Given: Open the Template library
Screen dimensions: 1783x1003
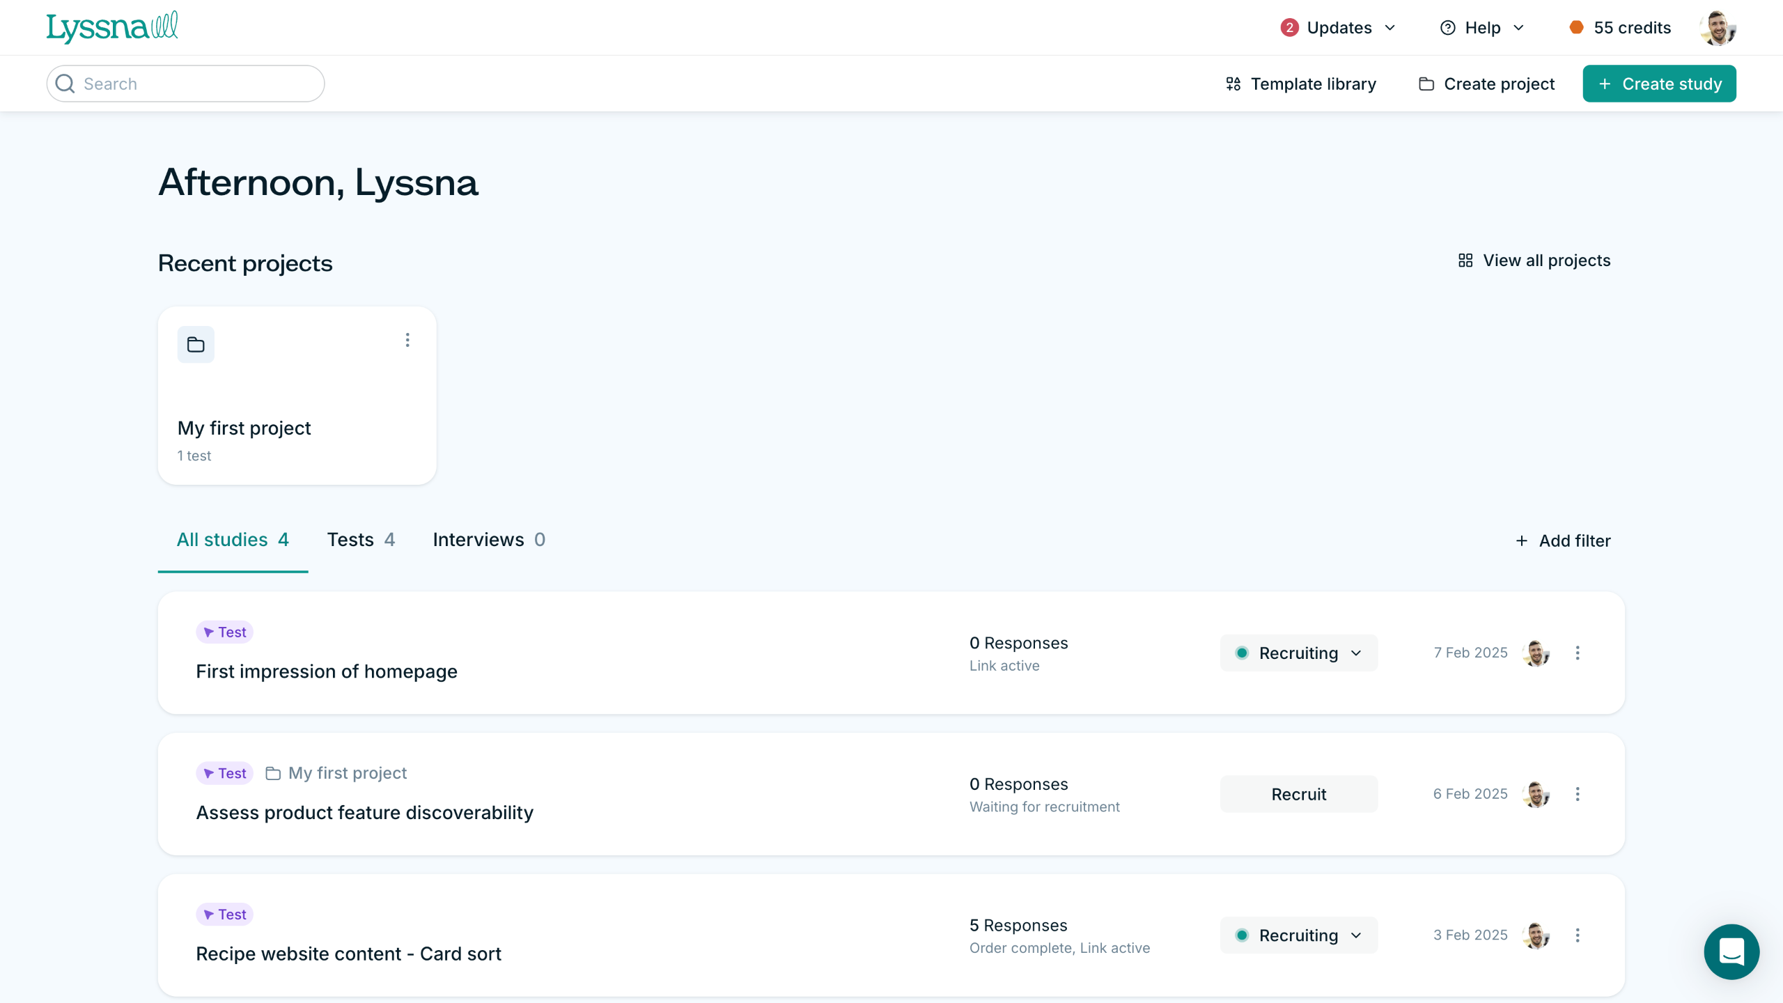Looking at the screenshot, I should (1301, 84).
